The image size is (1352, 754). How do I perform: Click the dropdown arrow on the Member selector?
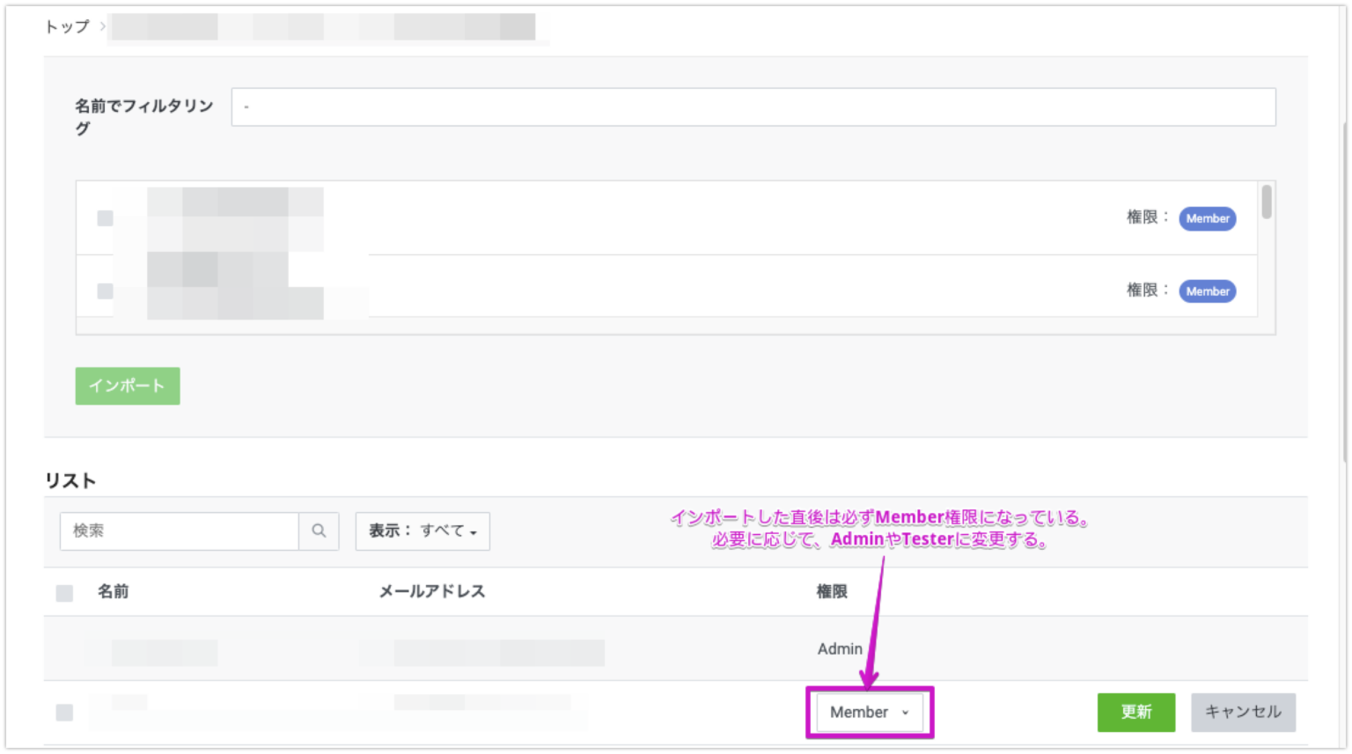click(907, 713)
